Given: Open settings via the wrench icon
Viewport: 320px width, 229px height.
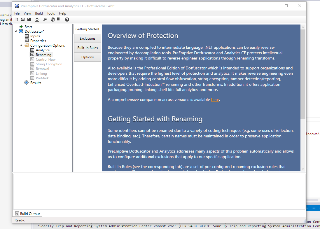Looking at the screenshot, I should click(x=45, y=20).
